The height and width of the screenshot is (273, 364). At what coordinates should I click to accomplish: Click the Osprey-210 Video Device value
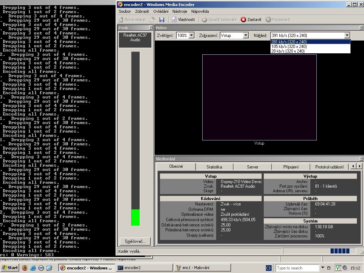tap(241, 182)
